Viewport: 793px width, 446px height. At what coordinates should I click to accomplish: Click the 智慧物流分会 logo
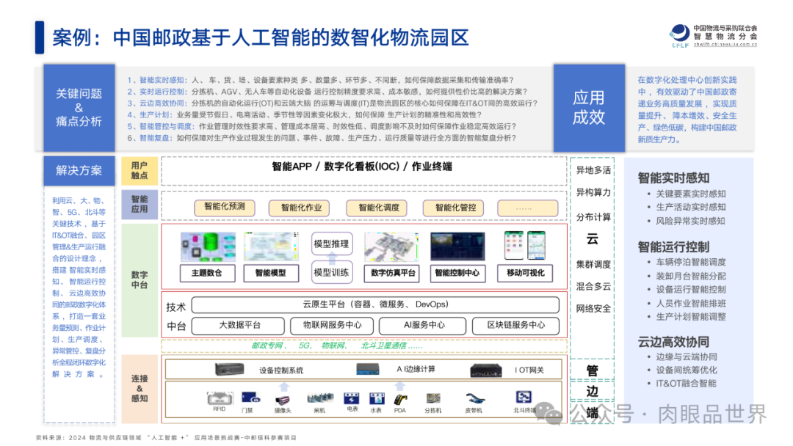coord(712,36)
